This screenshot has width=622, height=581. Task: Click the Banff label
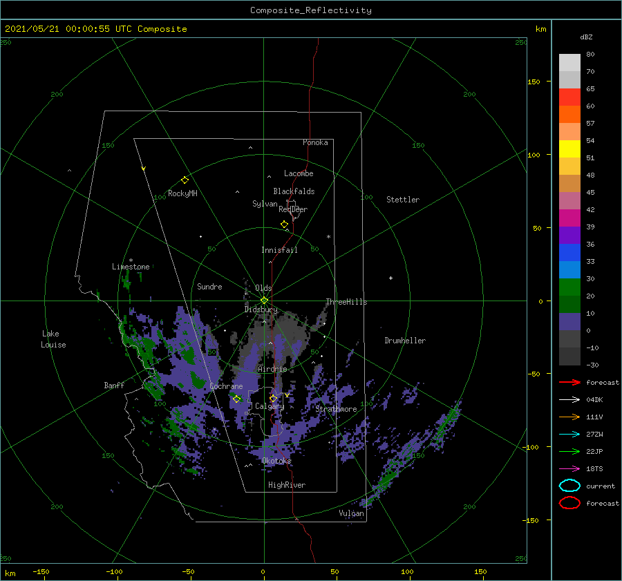tap(114, 385)
